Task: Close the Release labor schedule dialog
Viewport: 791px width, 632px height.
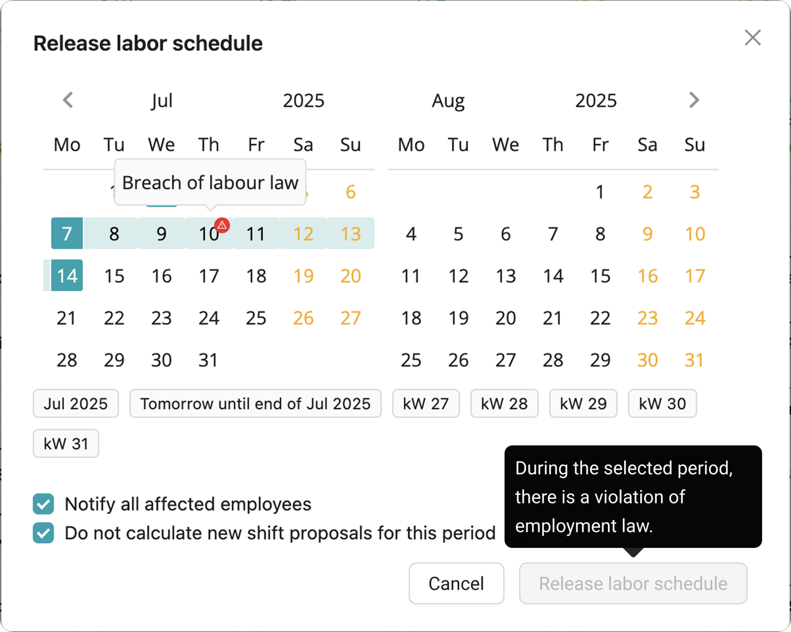Action: point(753,38)
